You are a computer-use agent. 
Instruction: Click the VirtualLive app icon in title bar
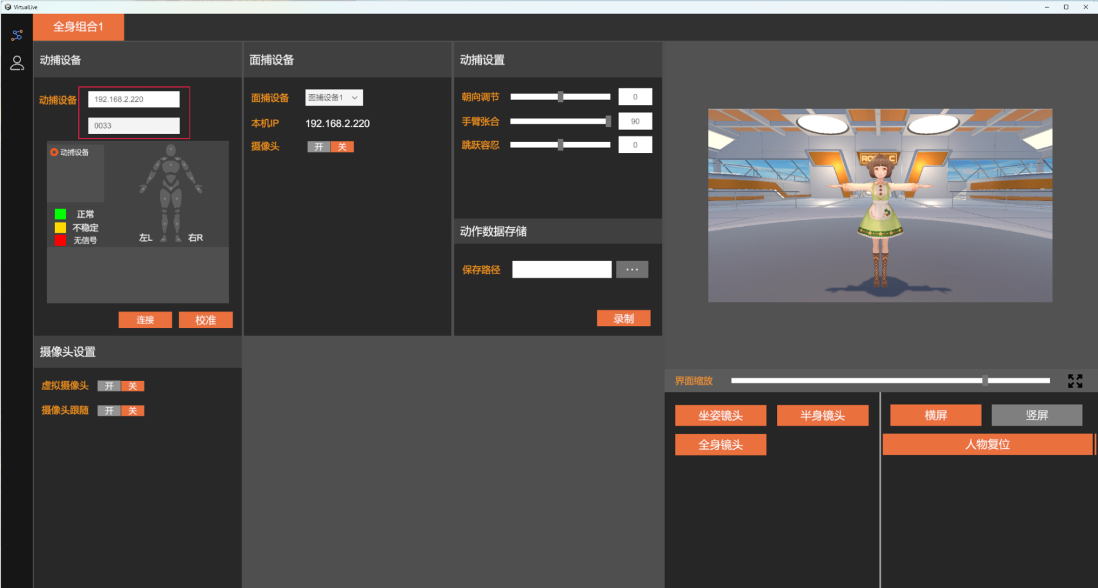8,7
